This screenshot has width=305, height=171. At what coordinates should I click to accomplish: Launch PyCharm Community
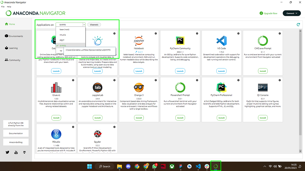pyautogui.click(x=180, y=71)
